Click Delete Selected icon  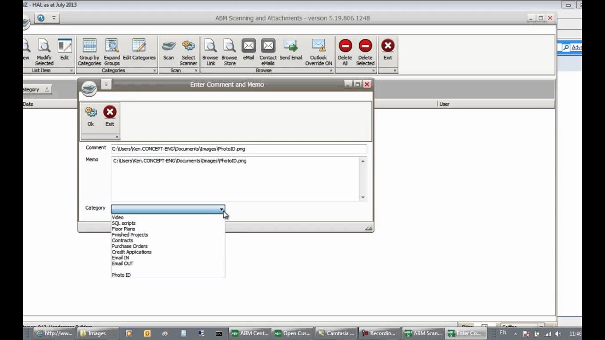[x=365, y=52]
